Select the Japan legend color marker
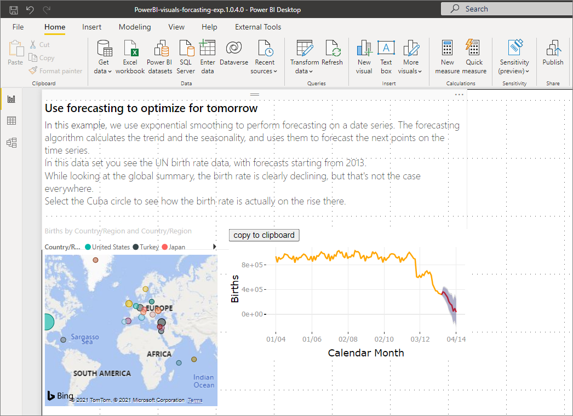Screen dimensions: 573x416 tap(164, 247)
